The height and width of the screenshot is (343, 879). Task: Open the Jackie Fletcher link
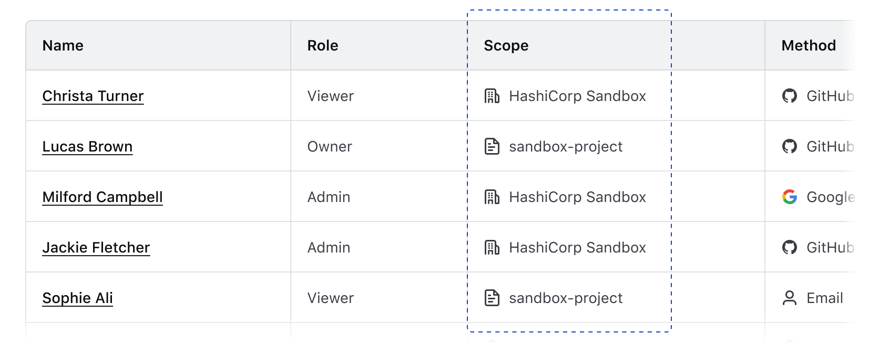click(96, 247)
